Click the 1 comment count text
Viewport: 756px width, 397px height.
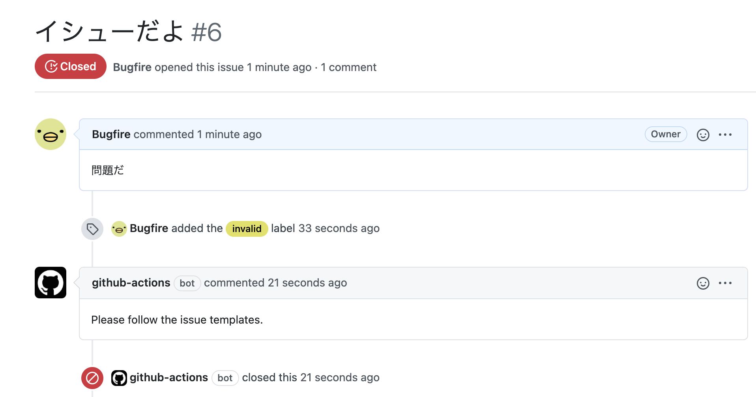pos(349,67)
